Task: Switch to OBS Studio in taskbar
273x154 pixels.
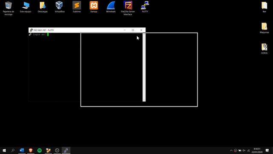Action: coord(57,150)
